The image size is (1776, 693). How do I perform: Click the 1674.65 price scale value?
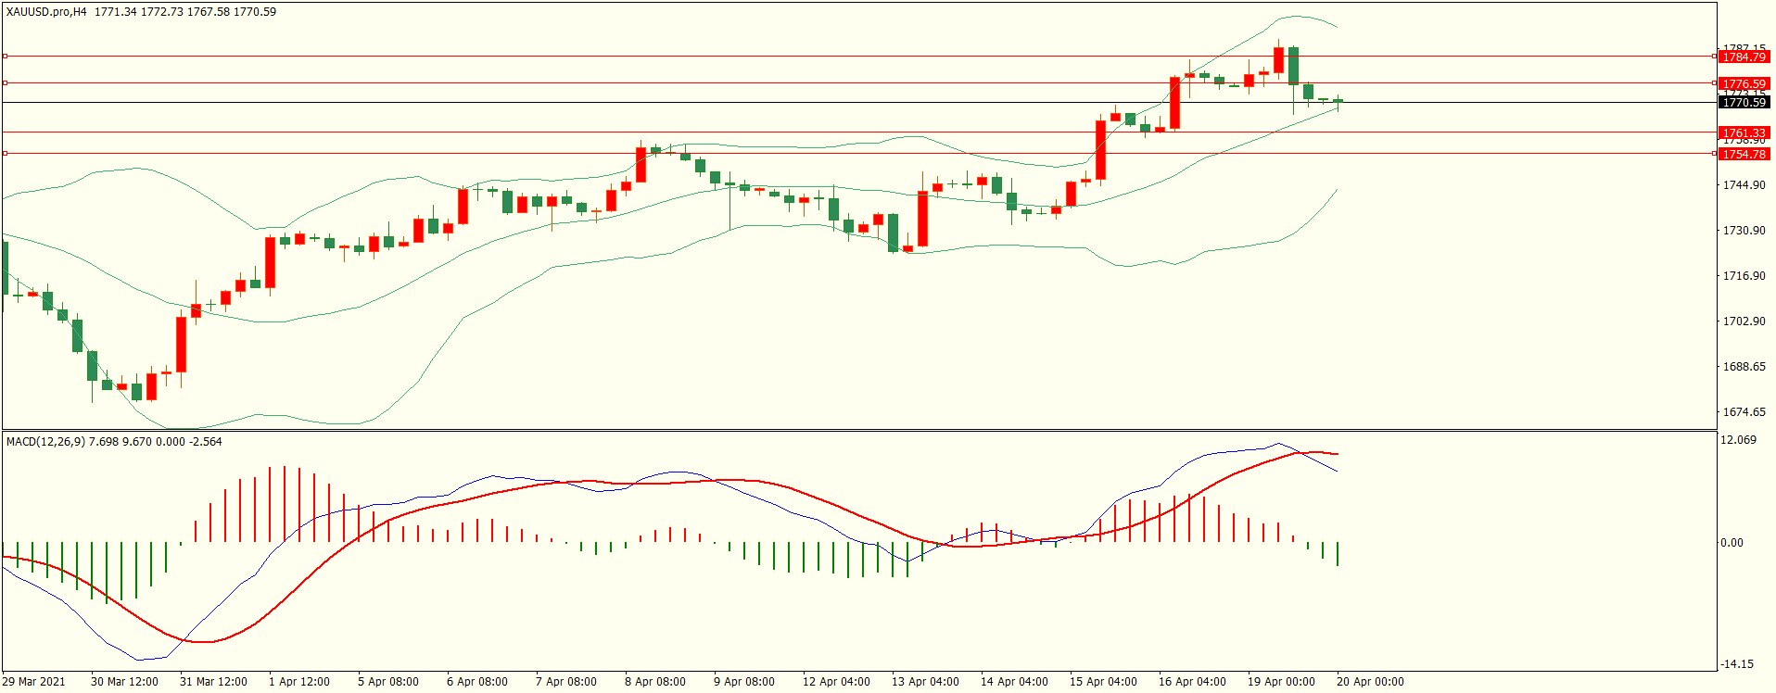[1744, 412]
